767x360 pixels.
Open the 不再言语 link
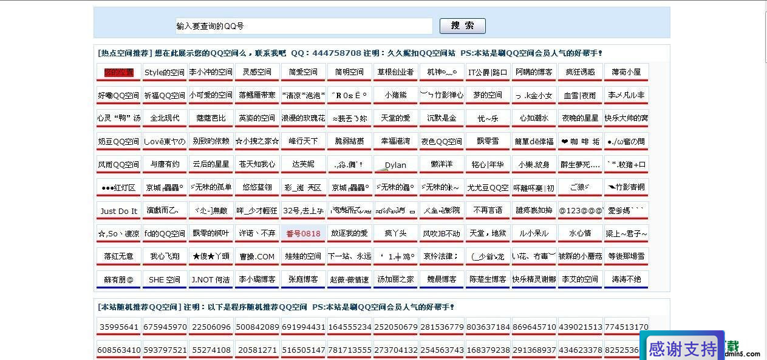click(x=488, y=211)
